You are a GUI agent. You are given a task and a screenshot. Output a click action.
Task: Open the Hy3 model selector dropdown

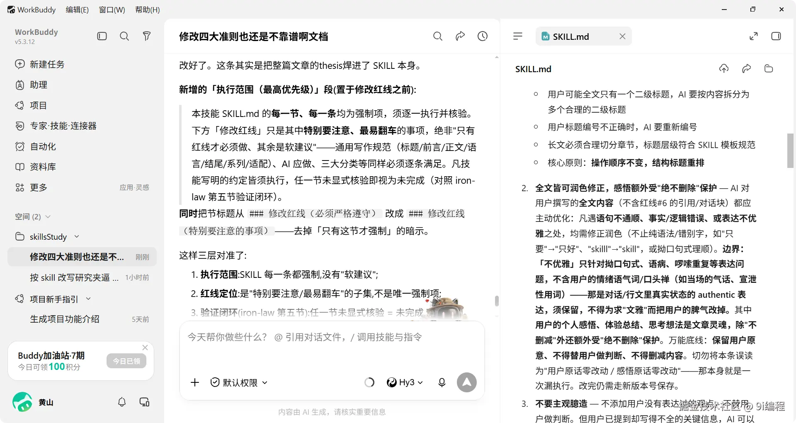(x=405, y=382)
